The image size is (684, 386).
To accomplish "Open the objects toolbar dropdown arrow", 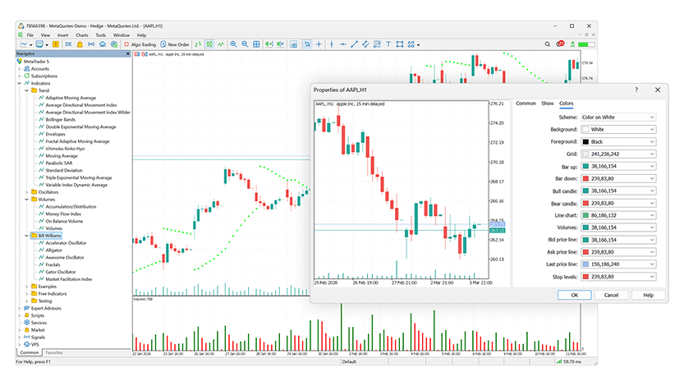I will pos(418,44).
